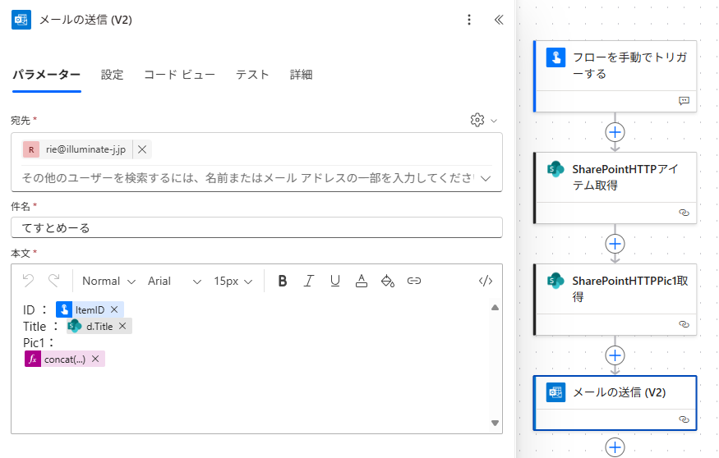
Task: Apply underline formatting in editor
Action: [335, 281]
